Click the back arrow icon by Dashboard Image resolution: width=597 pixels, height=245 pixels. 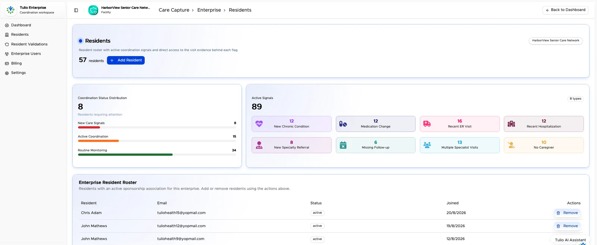click(547, 10)
